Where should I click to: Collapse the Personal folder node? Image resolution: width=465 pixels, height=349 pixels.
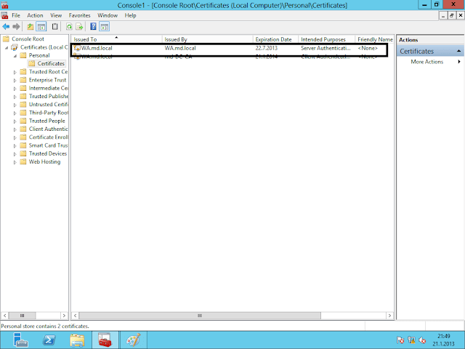pos(15,55)
